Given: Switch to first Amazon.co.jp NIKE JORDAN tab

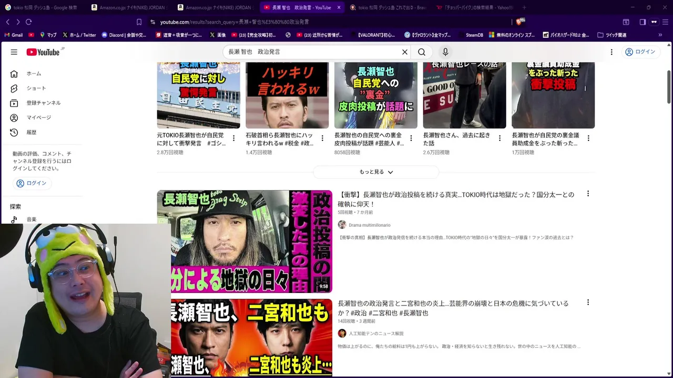Looking at the screenshot, I should (129, 7).
